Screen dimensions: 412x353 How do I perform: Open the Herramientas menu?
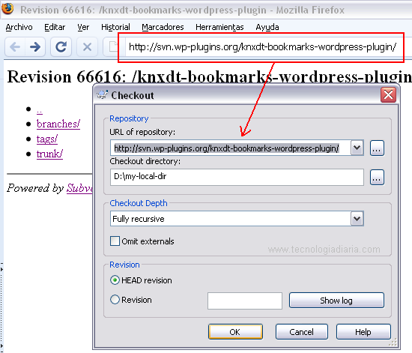[x=219, y=27]
